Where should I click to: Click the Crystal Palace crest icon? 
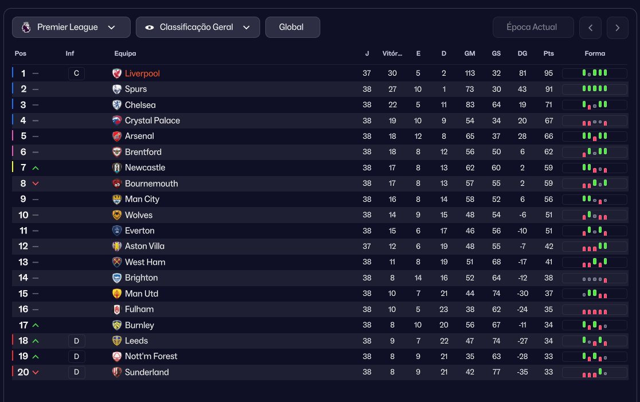pyautogui.click(x=117, y=120)
